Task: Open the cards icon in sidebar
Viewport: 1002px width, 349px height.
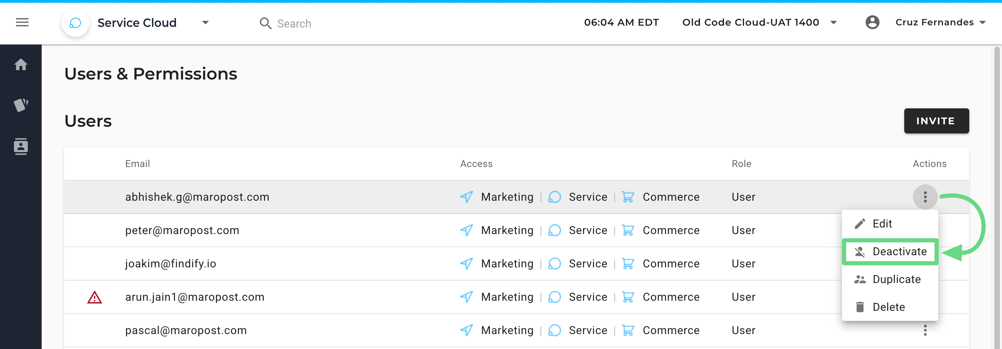Action: click(21, 105)
